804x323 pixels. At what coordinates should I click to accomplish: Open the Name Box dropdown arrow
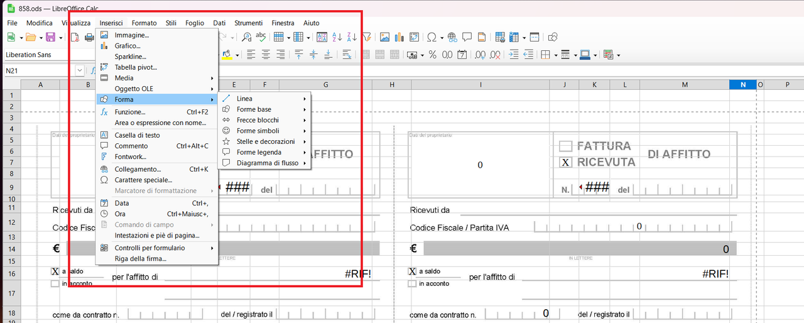pyautogui.click(x=80, y=71)
